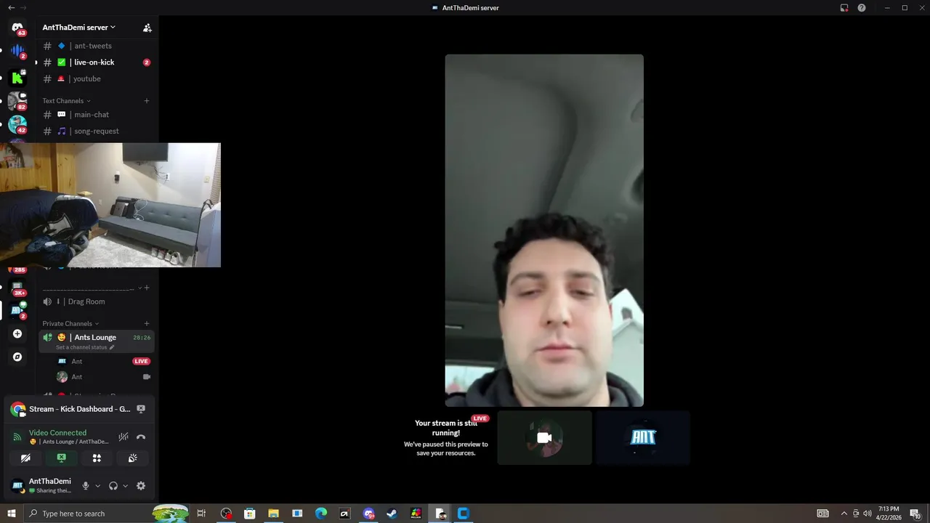Select the paused stream preview tile
The image size is (930, 523).
(446, 437)
